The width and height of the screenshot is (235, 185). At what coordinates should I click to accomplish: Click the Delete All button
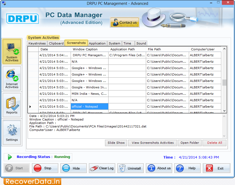(x=215, y=143)
